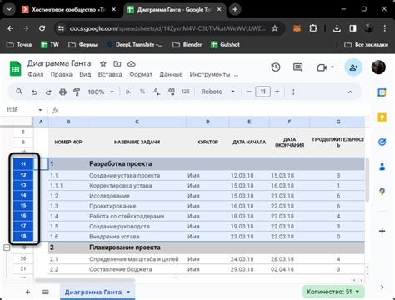395x300 pixels.
Task: Open the Roboto font dropdown
Action: click(x=218, y=92)
